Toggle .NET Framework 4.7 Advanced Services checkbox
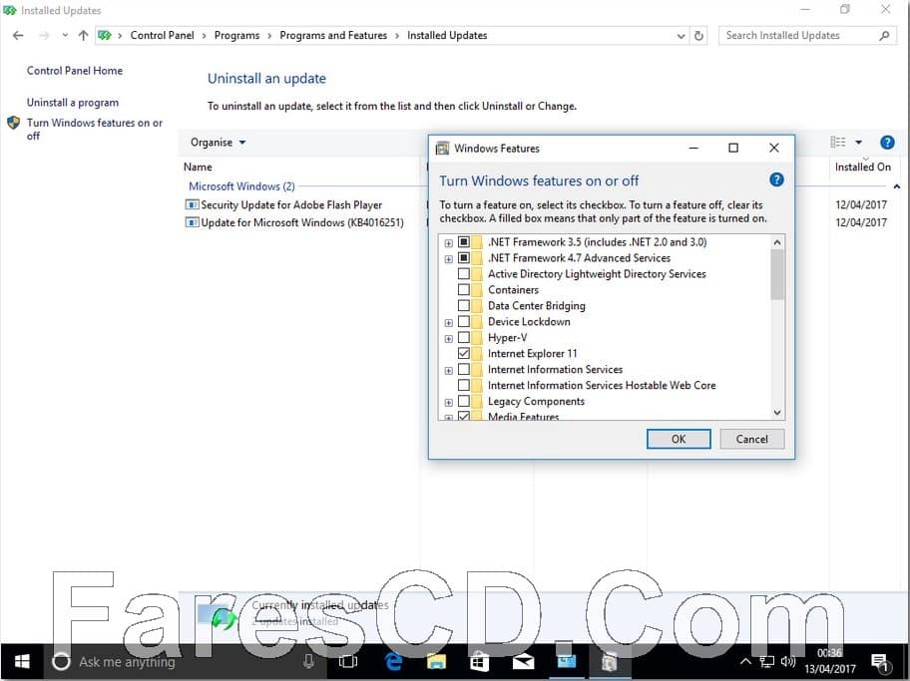 464,257
